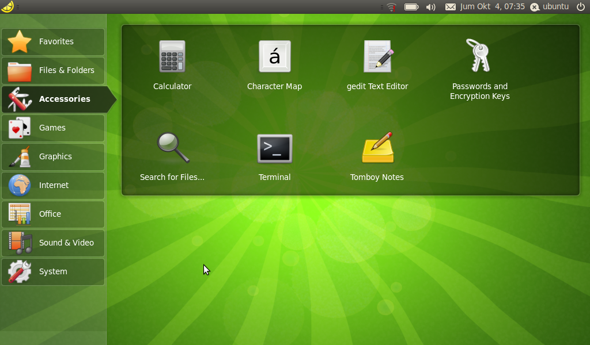Open the Internet category

coord(53,186)
